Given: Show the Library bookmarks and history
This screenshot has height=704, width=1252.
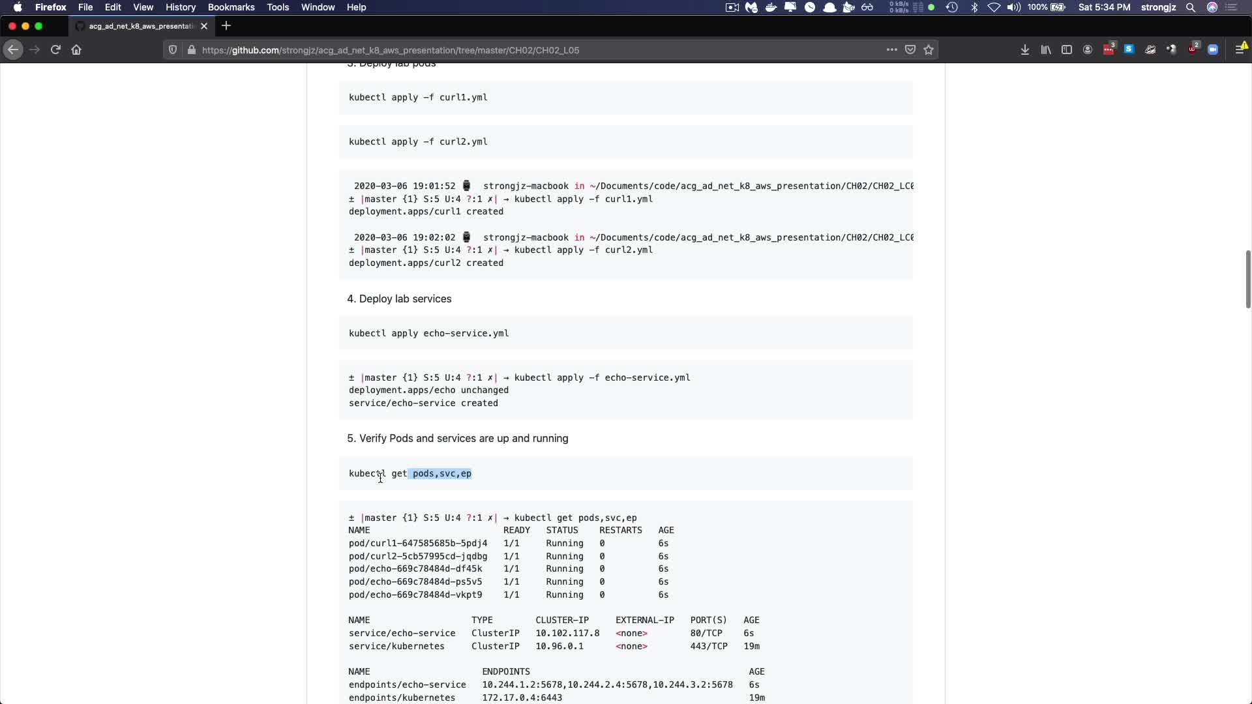Looking at the screenshot, I should tap(1045, 50).
